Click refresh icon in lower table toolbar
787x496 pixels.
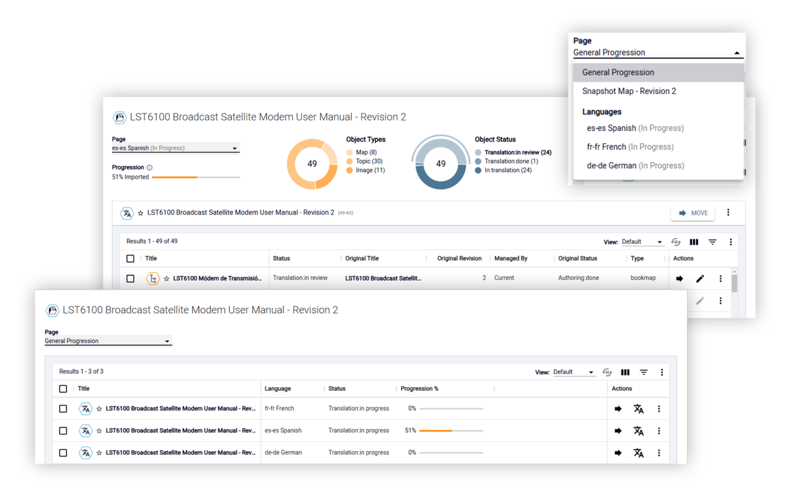point(607,372)
